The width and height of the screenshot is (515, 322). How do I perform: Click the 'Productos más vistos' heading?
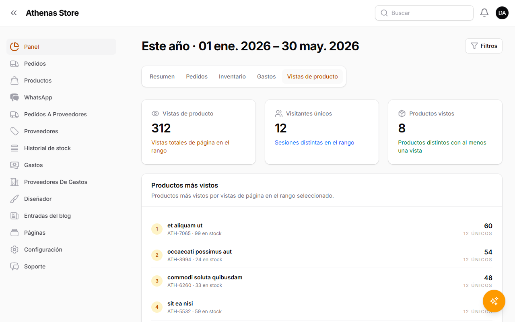click(185, 186)
